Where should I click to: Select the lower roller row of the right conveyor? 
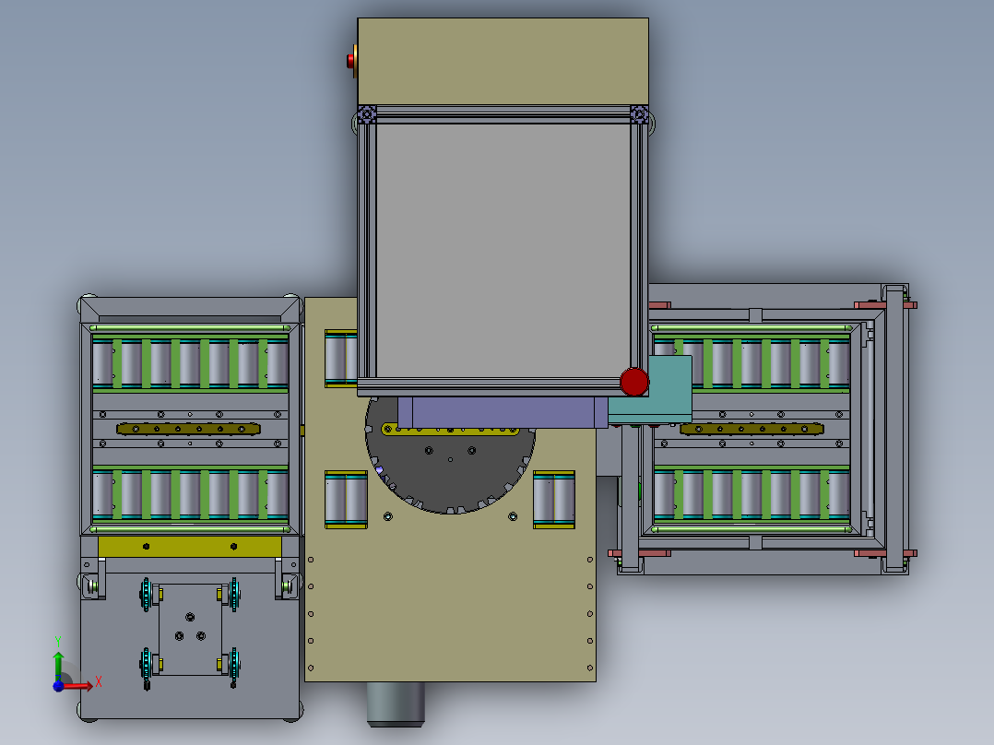tap(751, 494)
